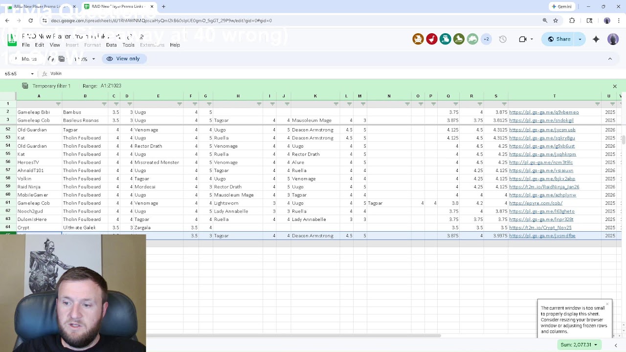Viewport: 626px width, 352px height.
Task: Click the light green viewer avatar
Action: (x=472, y=39)
